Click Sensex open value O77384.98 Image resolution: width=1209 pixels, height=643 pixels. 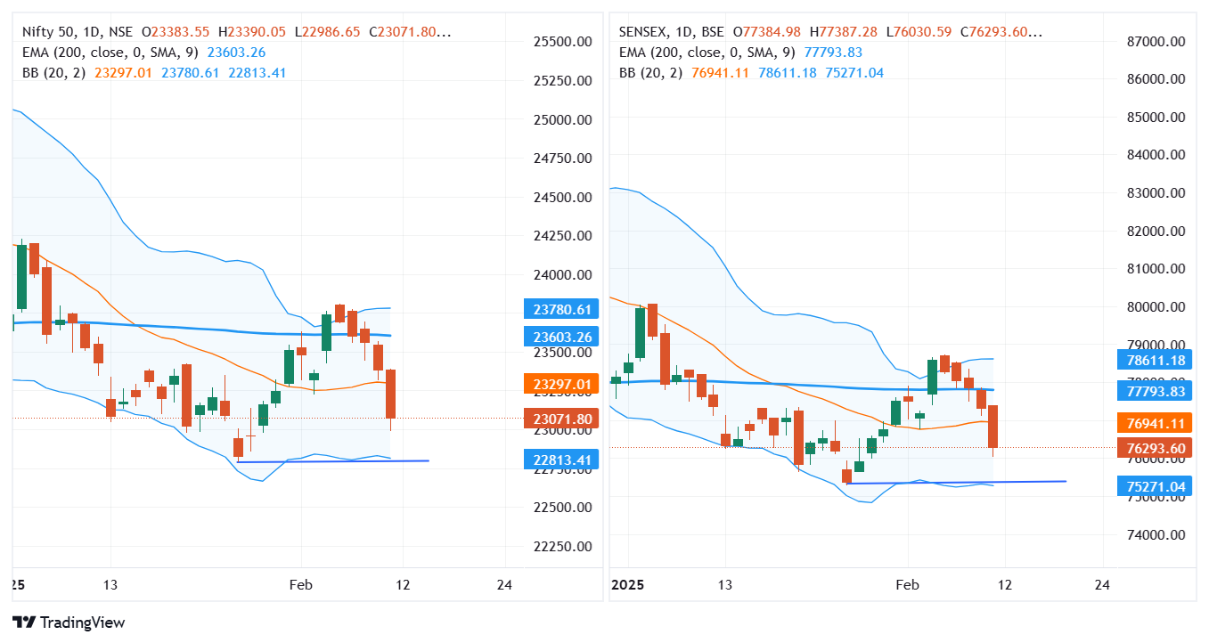(765, 32)
